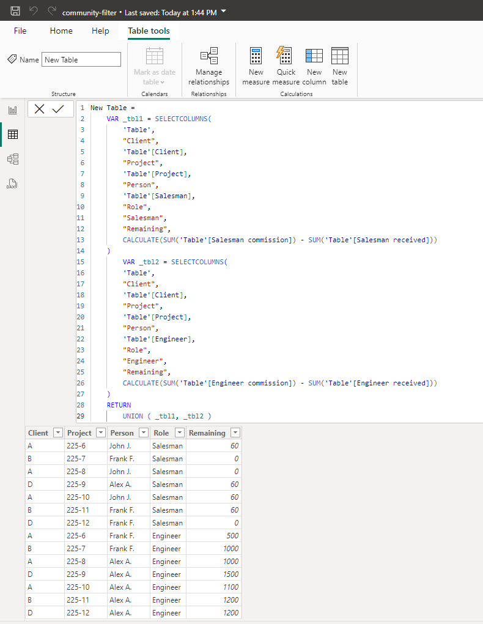Cancel the formula with the X button

39,109
